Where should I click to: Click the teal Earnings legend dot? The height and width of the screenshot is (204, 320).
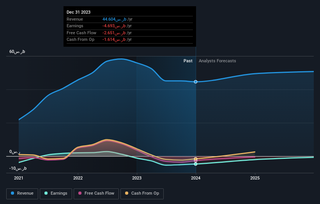point(46,193)
